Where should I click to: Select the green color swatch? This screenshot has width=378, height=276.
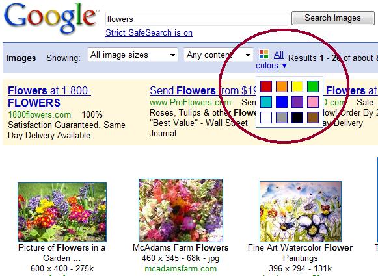point(313,86)
